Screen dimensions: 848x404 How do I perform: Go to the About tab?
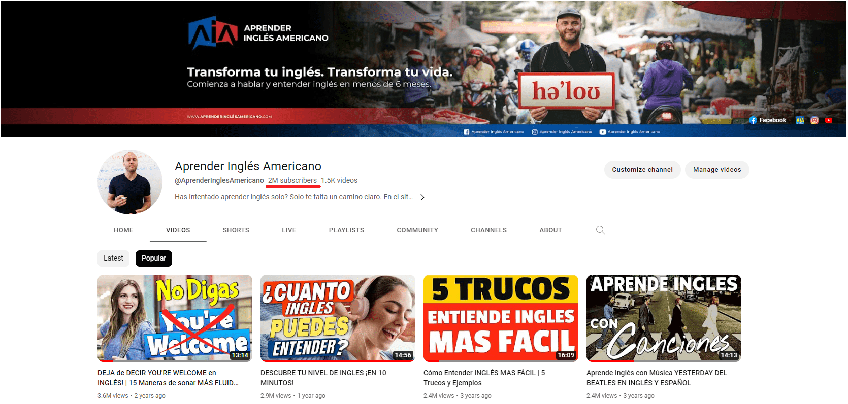point(550,230)
